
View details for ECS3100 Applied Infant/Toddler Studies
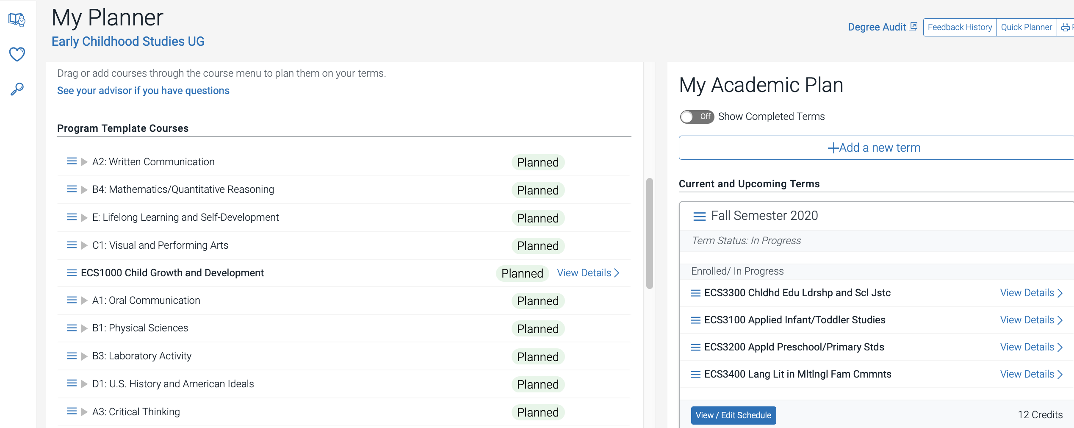pos(1031,320)
